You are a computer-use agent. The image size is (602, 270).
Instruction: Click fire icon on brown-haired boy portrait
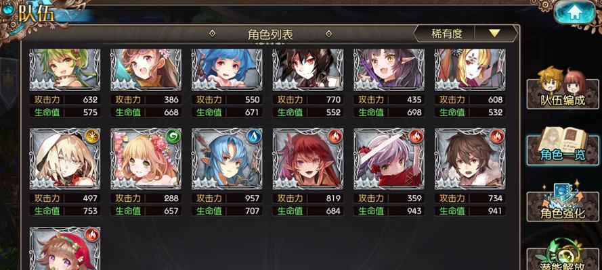(497, 136)
